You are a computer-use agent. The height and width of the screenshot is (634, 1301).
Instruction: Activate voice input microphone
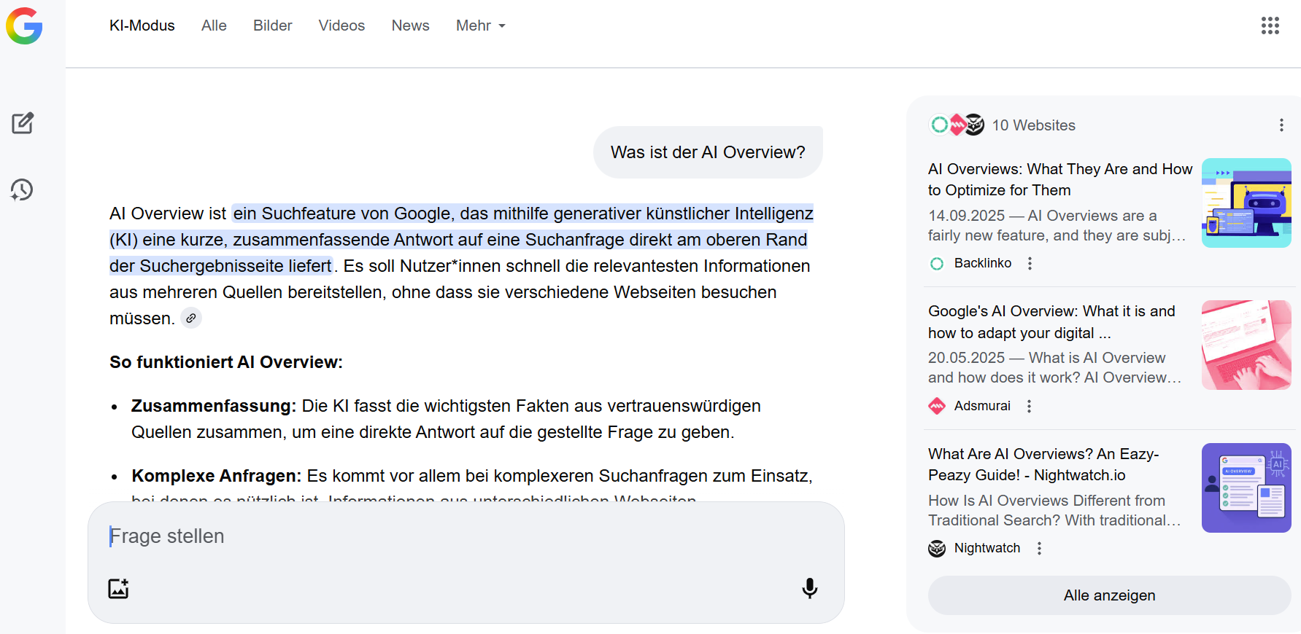pos(809,588)
